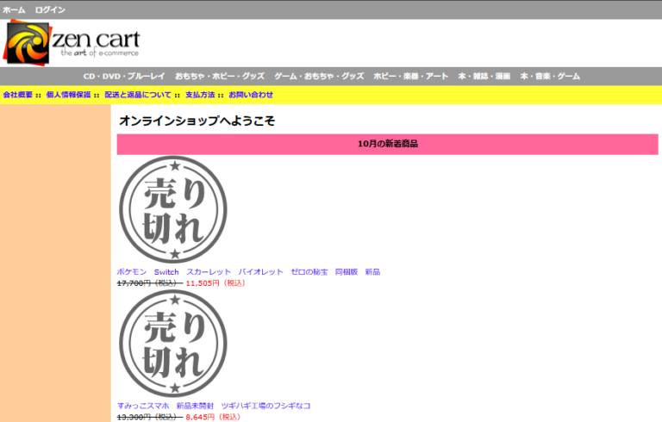Click the Zen Cart logo
The width and height of the screenshot is (662, 422).
[x=72, y=42]
